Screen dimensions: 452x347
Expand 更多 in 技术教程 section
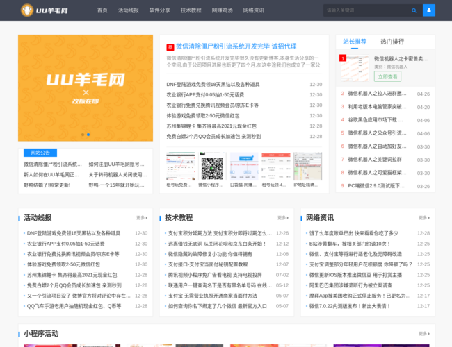tap(283, 218)
